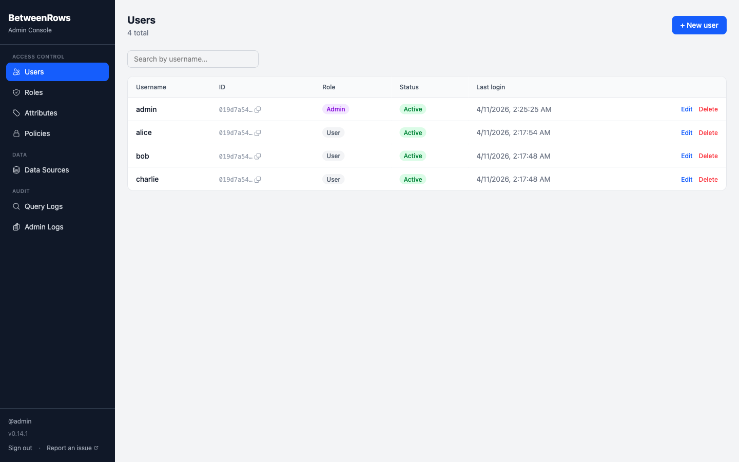This screenshot has width=739, height=462.
Task: Copy charlie's user ID via copy icon
Action: tap(258, 180)
